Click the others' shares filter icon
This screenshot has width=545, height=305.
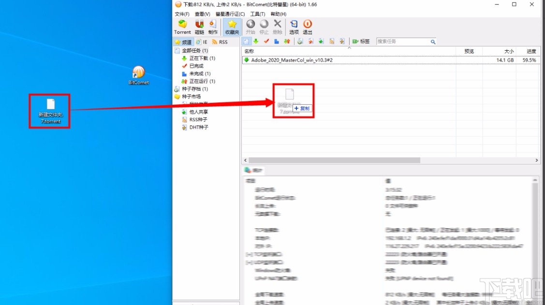[x=321, y=42]
